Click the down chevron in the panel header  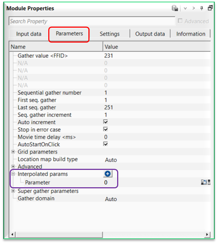click(185, 9)
